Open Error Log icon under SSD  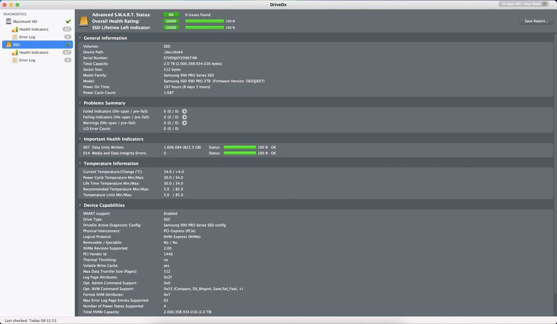(14, 60)
